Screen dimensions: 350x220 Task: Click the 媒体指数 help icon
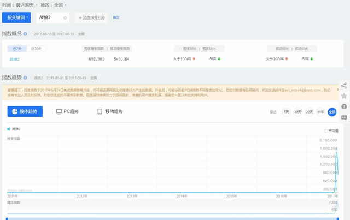(24, 203)
